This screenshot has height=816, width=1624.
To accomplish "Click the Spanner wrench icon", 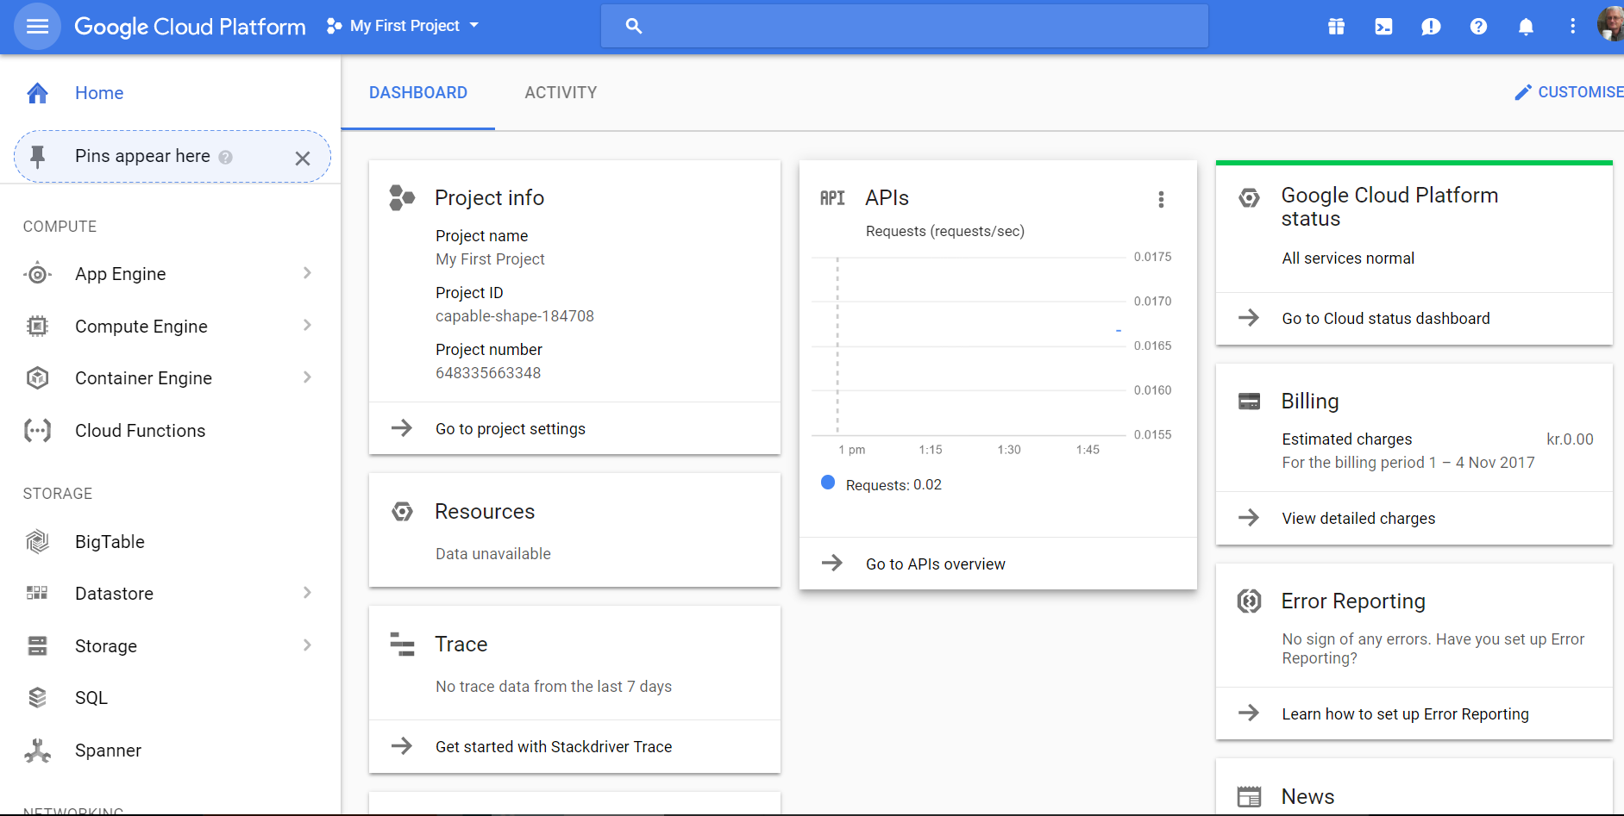I will click(37, 751).
